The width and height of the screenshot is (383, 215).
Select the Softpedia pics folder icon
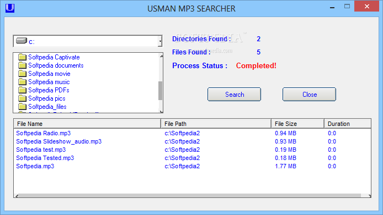(x=22, y=98)
